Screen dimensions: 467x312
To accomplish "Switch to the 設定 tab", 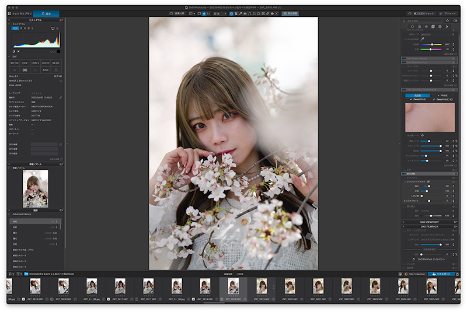I will click(x=46, y=13).
